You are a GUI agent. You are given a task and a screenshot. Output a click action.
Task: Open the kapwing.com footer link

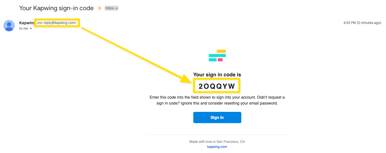coord(217,147)
